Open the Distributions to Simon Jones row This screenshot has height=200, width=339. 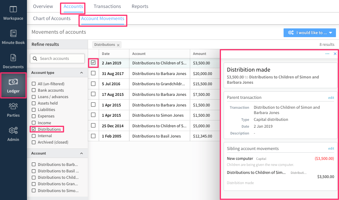158,115
